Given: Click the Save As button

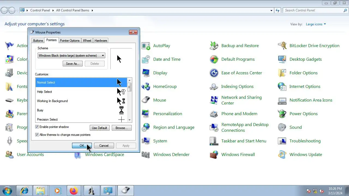Looking at the screenshot, I should click(x=73, y=64).
